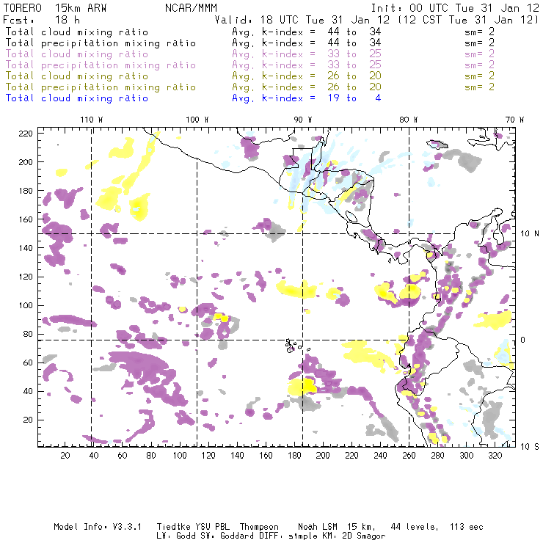The width and height of the screenshot is (543, 543).
Task: Click the "240" value on the horizontal axis
Action: (380, 456)
